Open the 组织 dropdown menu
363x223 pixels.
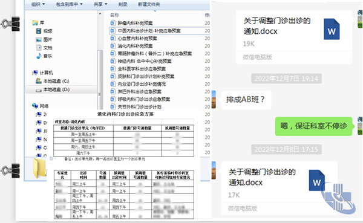point(38,4)
